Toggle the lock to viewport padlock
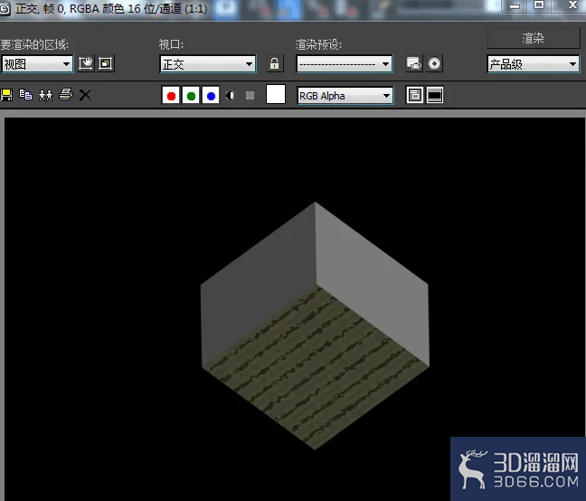Image resolution: width=586 pixels, height=501 pixels. (275, 63)
